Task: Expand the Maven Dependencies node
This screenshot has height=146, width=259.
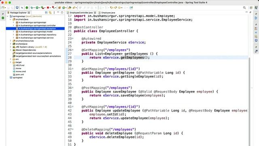Action: (x=11, y=50)
